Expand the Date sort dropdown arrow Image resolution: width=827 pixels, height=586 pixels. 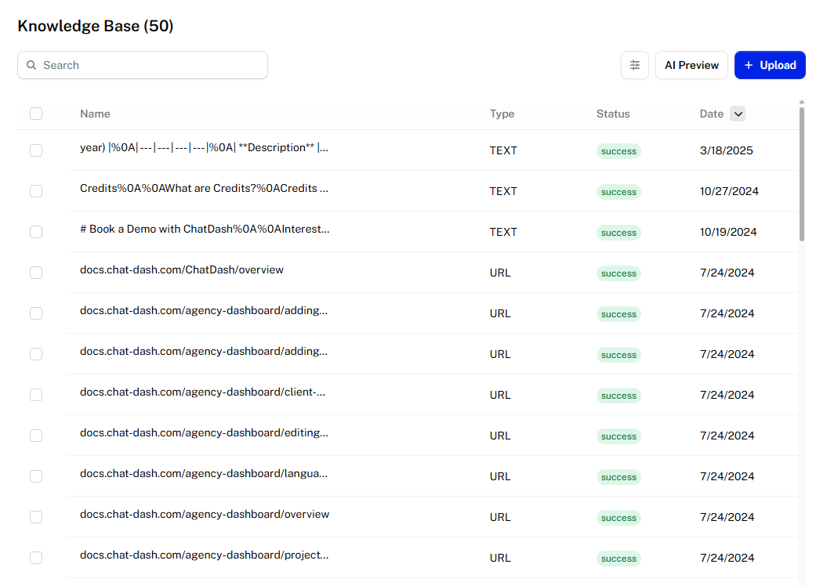[738, 114]
